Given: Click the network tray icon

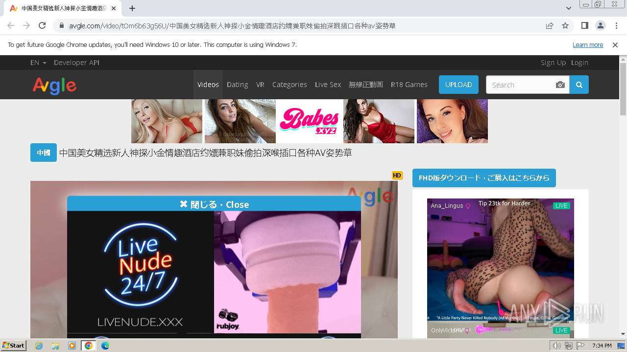Looking at the screenshot, I should pos(569,346).
